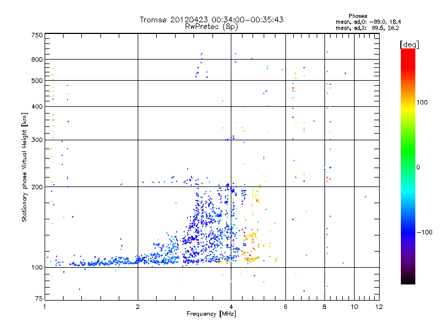Click the 'Phases' header text

[357, 16]
